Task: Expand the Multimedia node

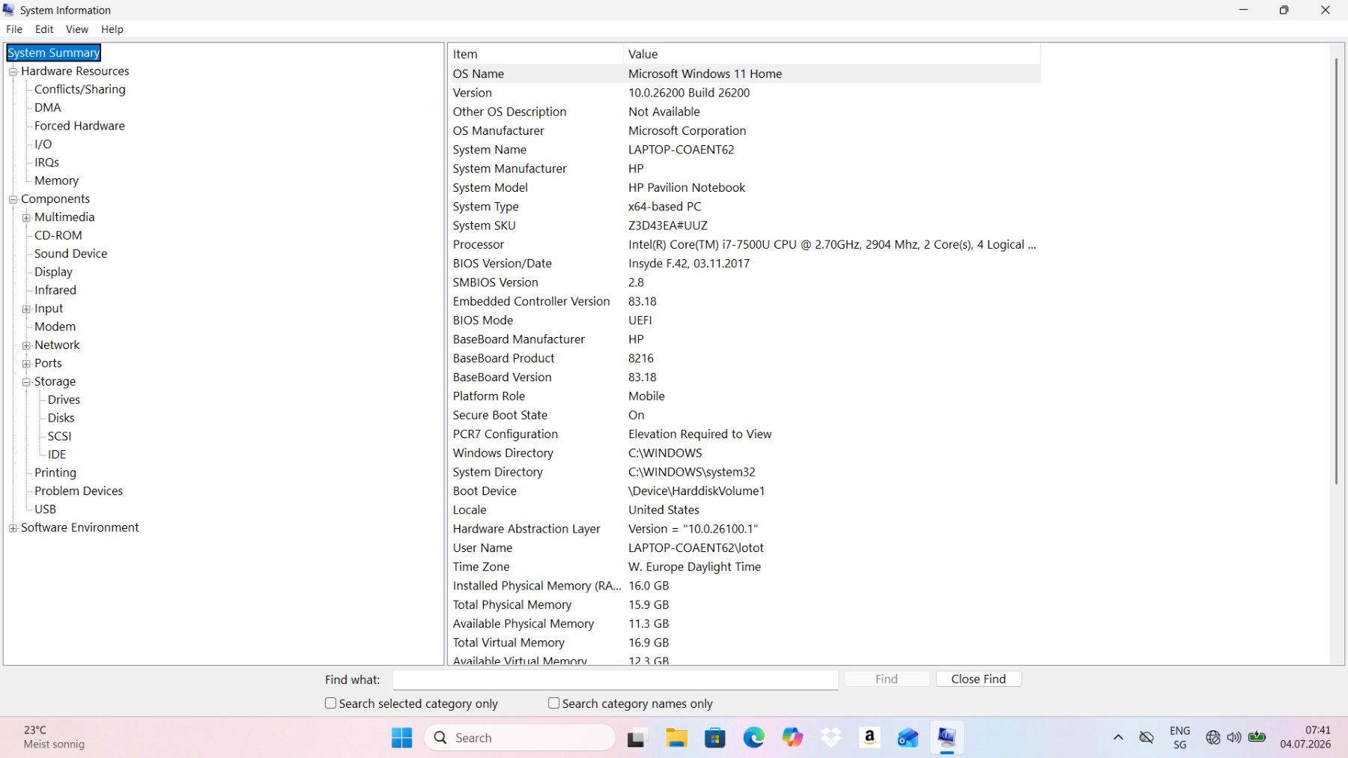Action: click(x=26, y=218)
